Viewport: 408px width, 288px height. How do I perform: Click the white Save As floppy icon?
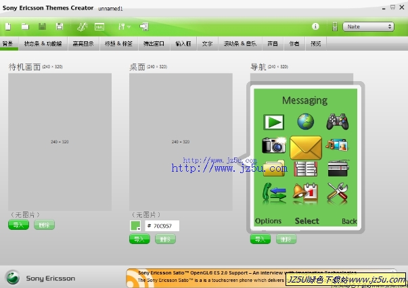pos(60,26)
